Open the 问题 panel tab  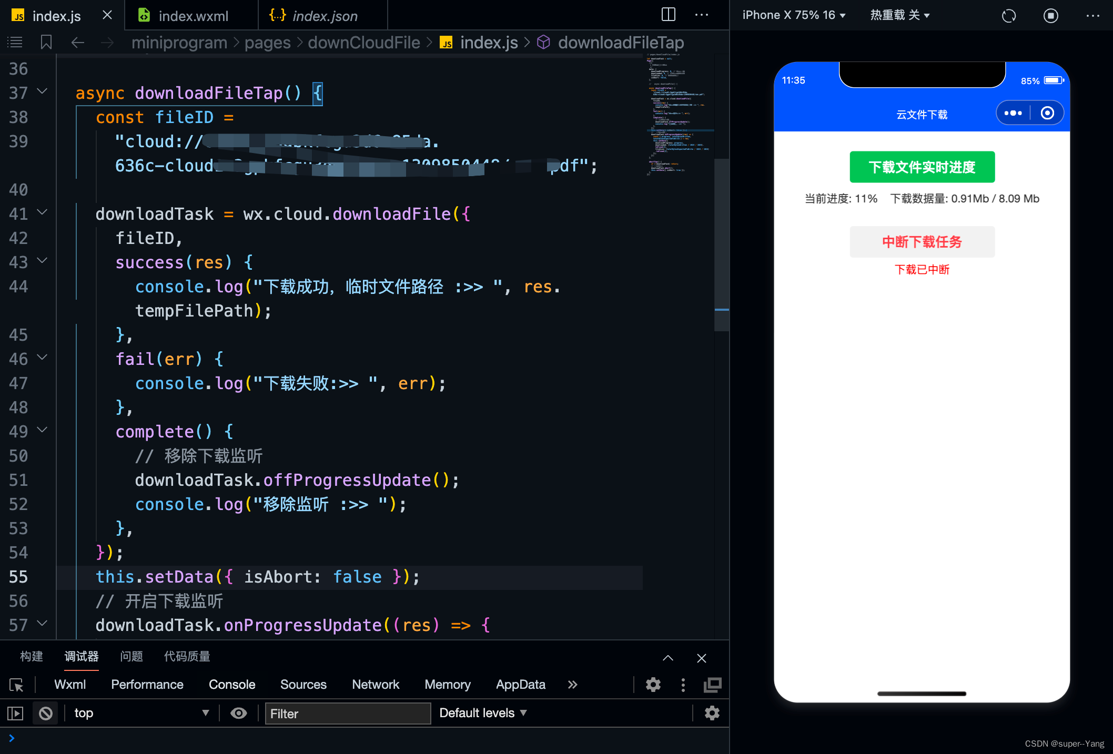tap(131, 656)
